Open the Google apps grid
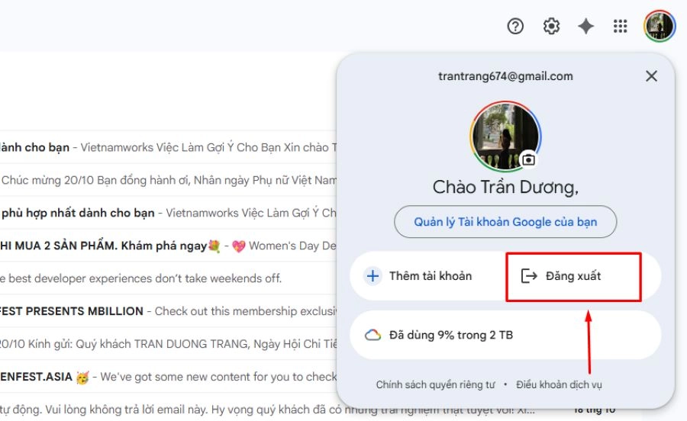The height and width of the screenshot is (421, 687). click(x=620, y=26)
